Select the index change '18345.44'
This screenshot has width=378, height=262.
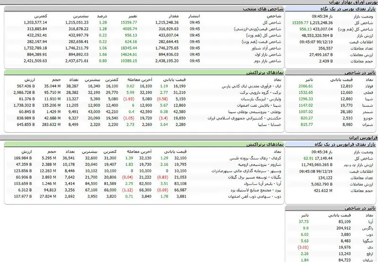click(129, 48)
